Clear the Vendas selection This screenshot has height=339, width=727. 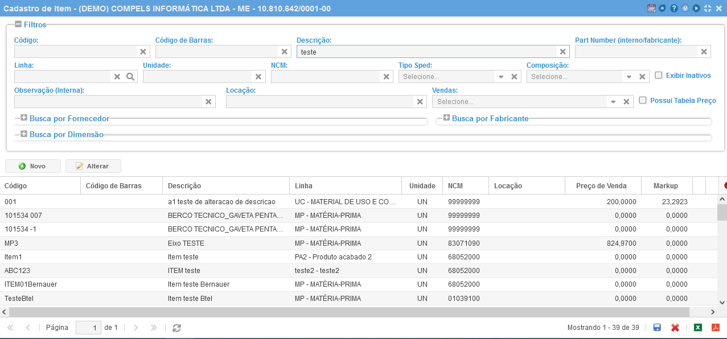(626, 102)
